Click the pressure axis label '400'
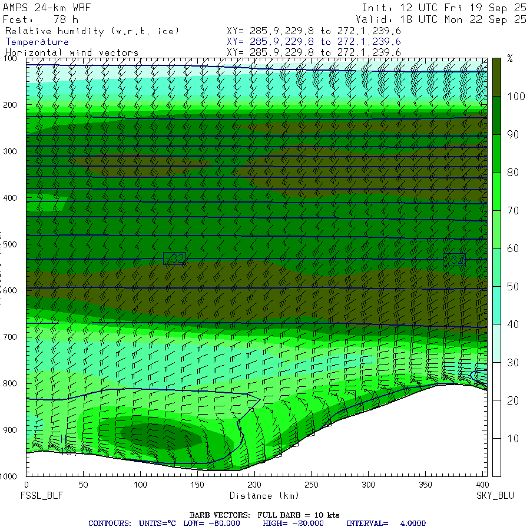Image resolution: width=530 pixels, height=530 pixels. point(10,198)
